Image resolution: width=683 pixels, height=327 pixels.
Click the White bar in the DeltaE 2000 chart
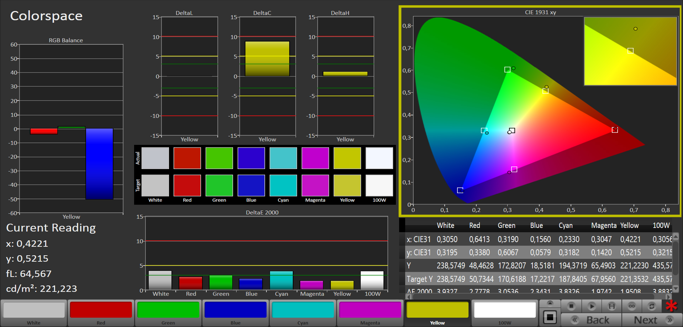(x=160, y=280)
